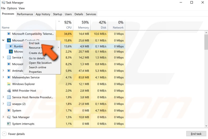Image resolution: width=208 pixels, height=139 pixels.
Task: Switch to the Users tab
Action: point(68,14)
